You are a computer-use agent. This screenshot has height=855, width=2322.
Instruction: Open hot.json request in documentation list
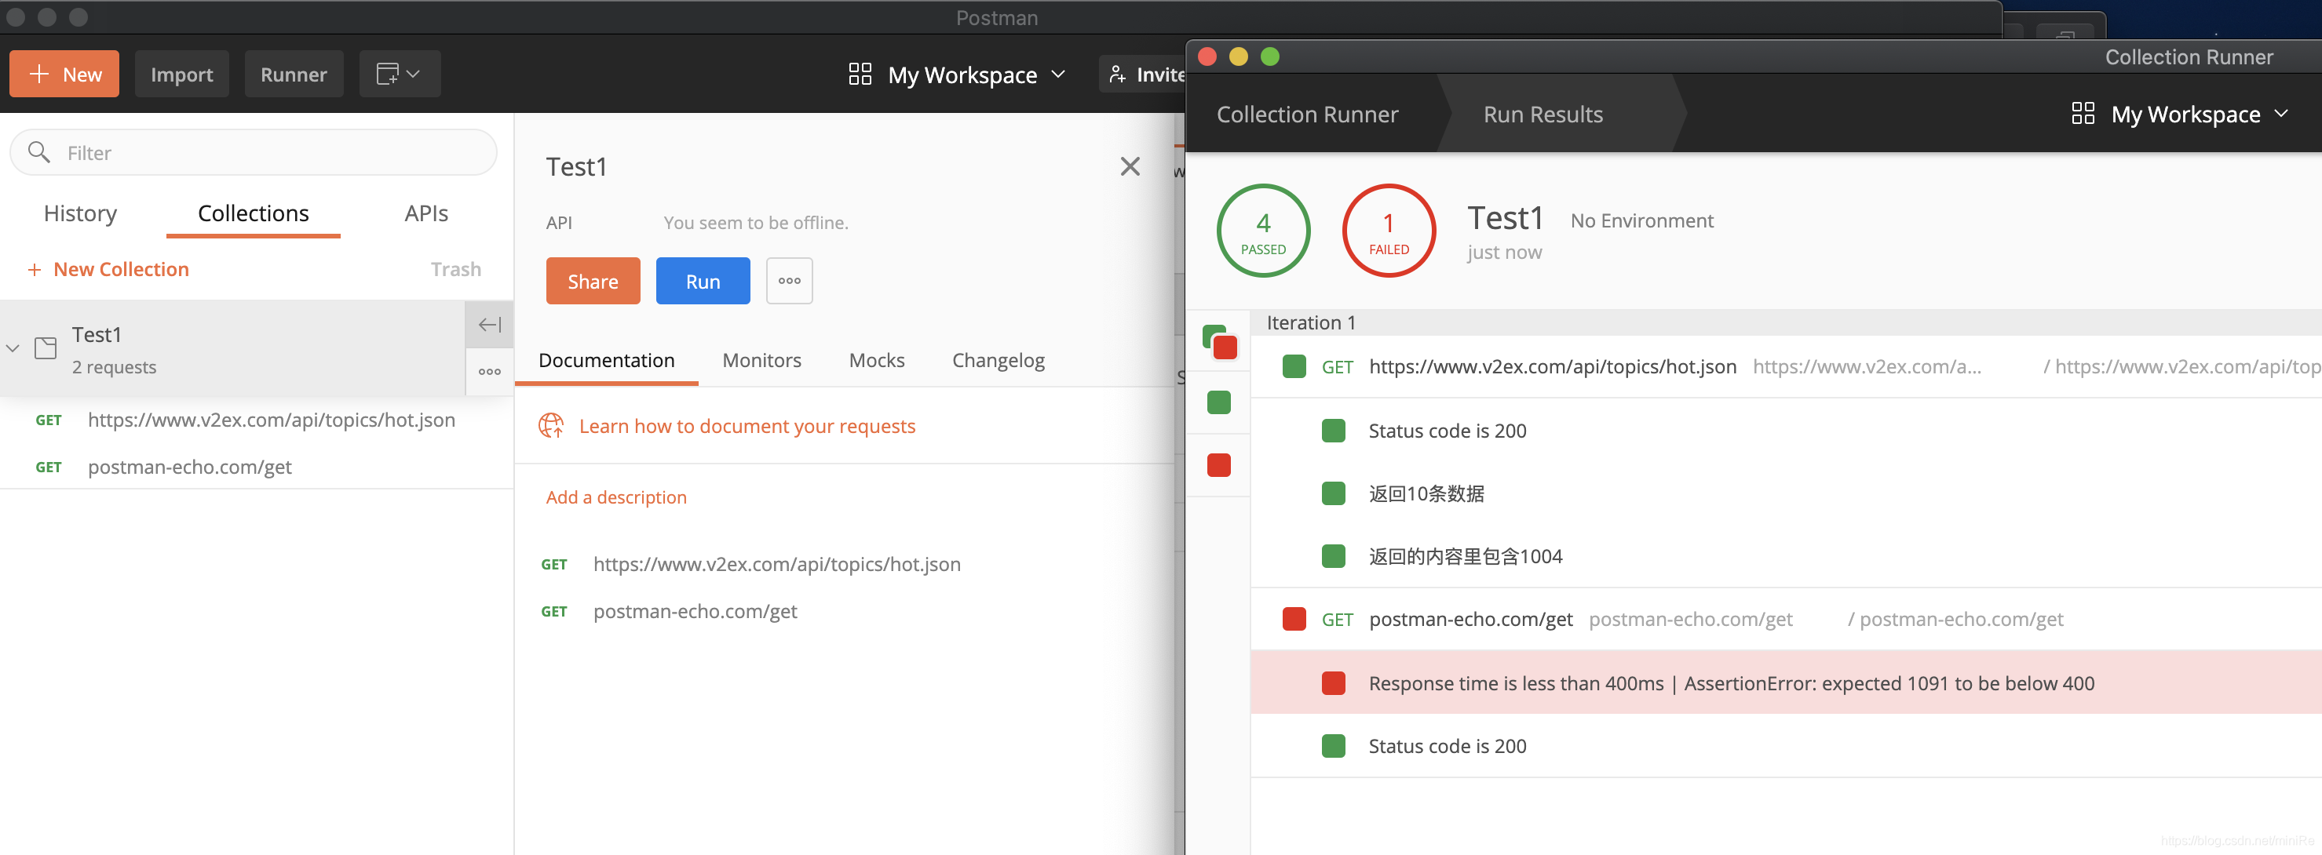pyautogui.click(x=776, y=564)
